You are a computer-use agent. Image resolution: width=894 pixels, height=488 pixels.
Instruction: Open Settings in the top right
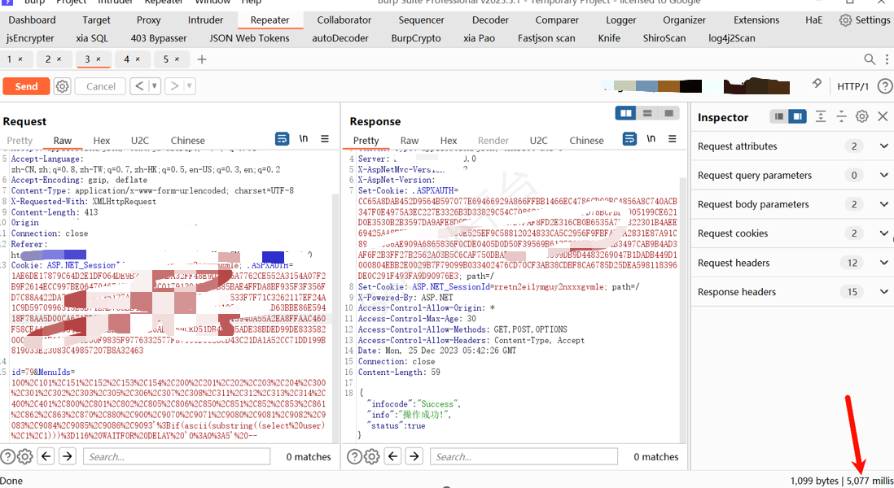click(865, 20)
